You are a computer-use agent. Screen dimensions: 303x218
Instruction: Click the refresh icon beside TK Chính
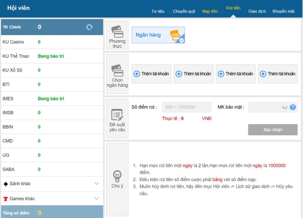point(89,27)
